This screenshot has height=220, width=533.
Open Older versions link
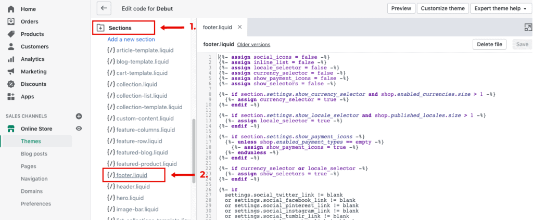[x=253, y=45]
